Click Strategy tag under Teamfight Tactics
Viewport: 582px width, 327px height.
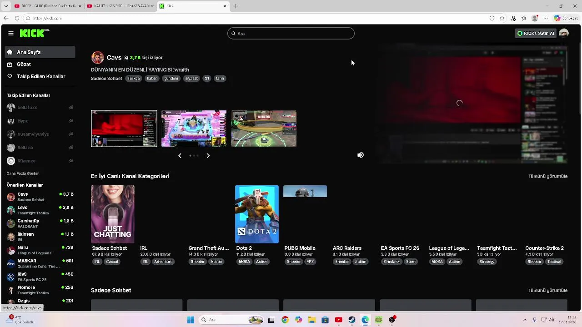click(487, 262)
